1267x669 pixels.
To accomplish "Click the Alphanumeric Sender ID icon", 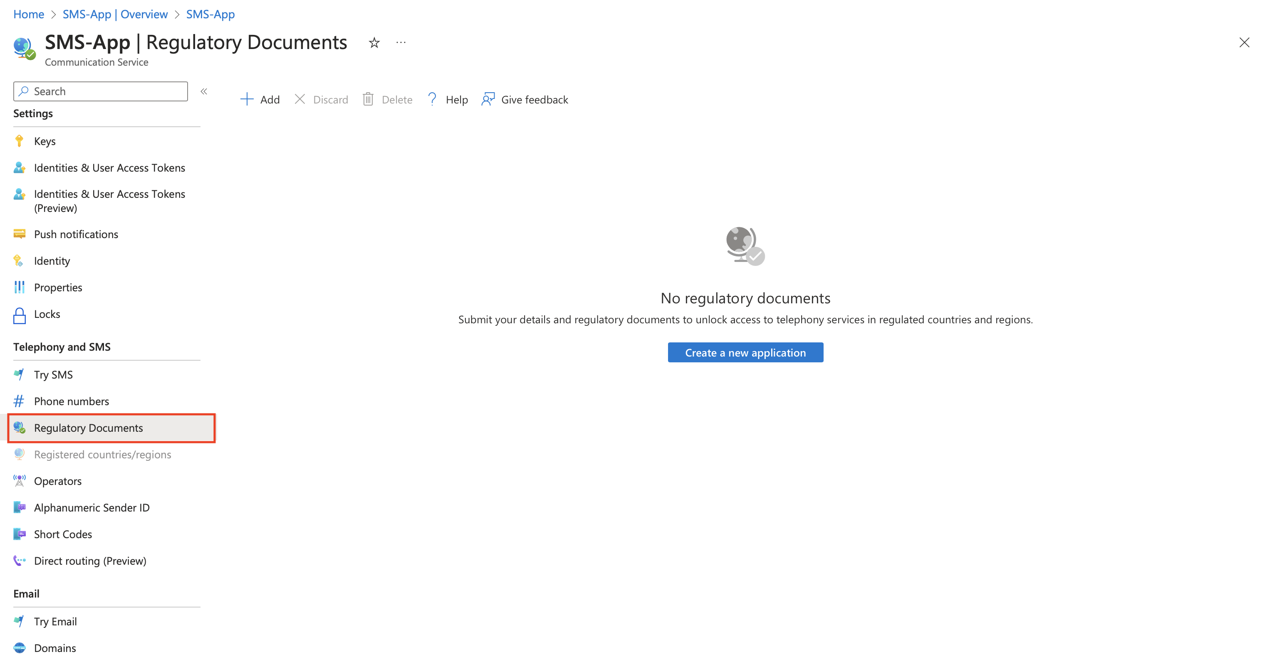I will point(19,507).
